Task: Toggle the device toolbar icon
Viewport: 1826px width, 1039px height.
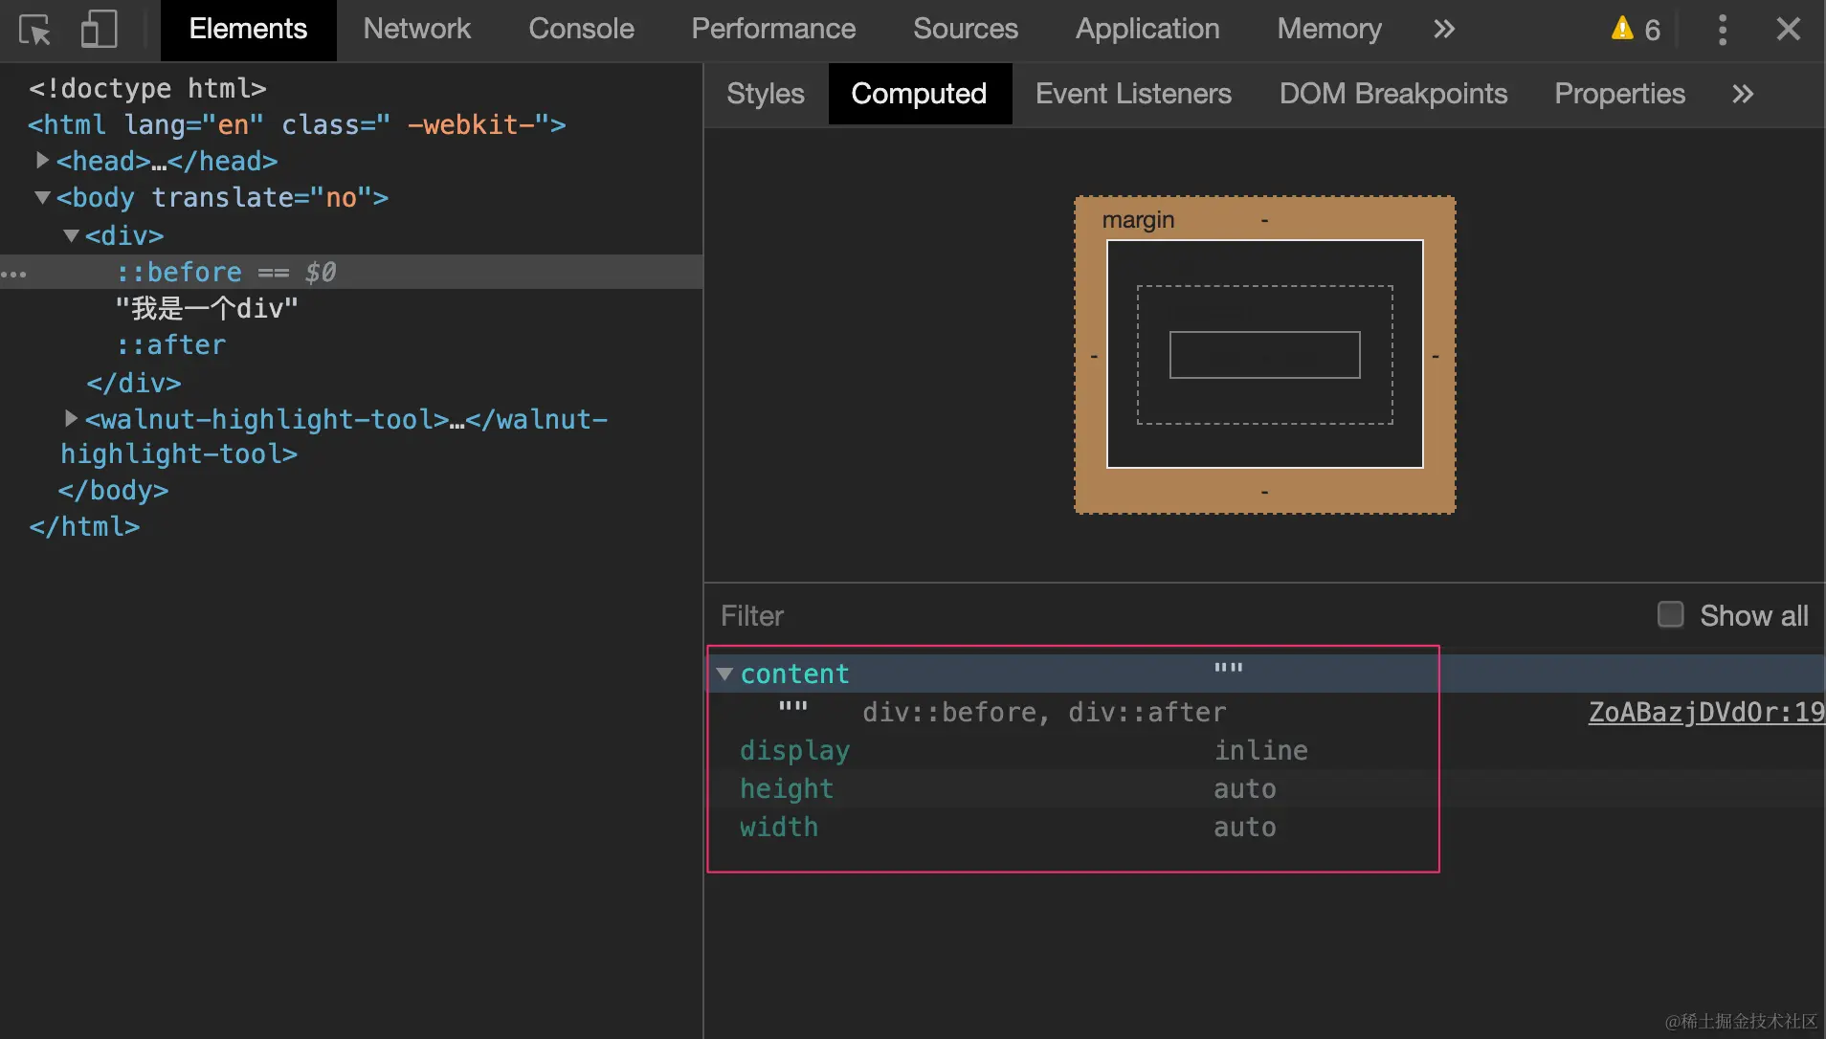Action: [x=99, y=30]
